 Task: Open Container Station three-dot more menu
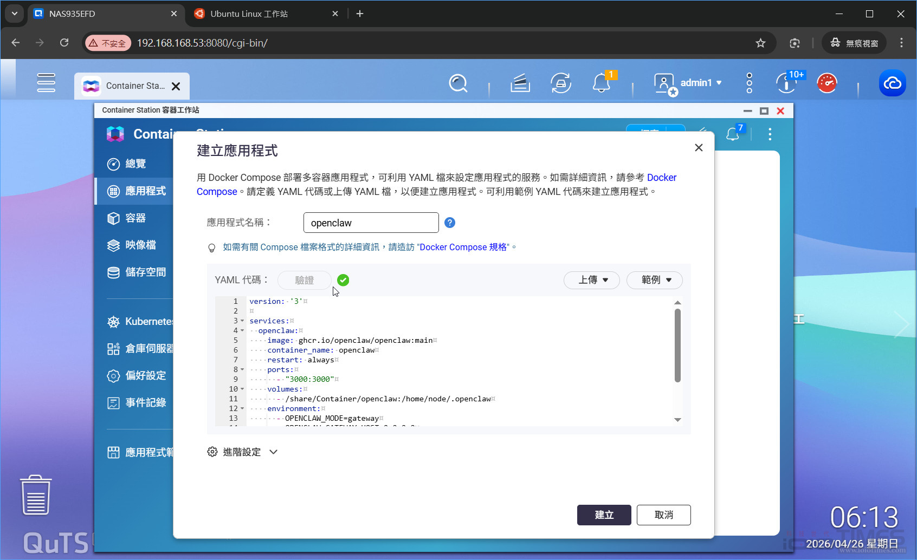770,134
